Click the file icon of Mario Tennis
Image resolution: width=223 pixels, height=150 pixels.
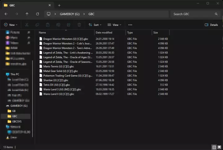click(41, 66)
